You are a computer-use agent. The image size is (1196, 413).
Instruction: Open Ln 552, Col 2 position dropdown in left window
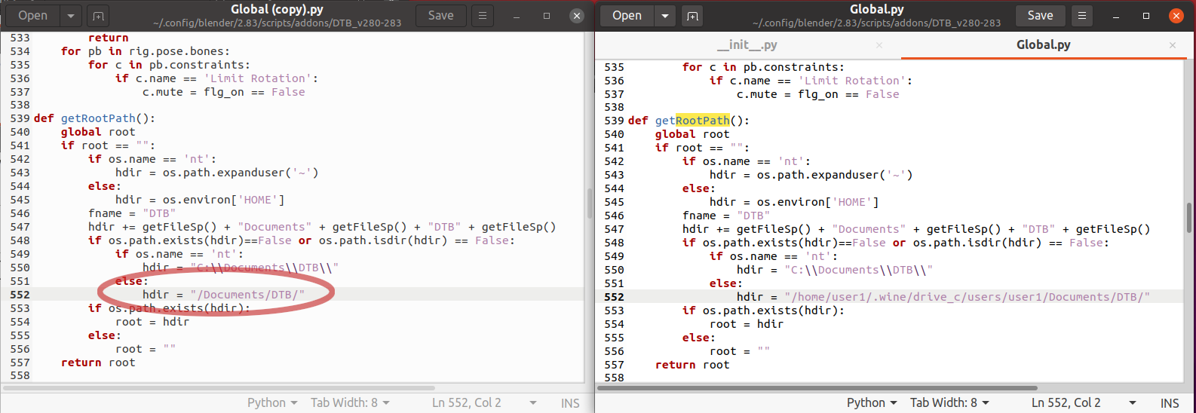(484, 402)
